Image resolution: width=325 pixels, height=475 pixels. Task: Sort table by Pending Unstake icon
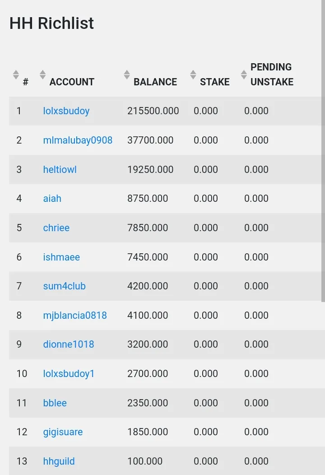coord(244,75)
